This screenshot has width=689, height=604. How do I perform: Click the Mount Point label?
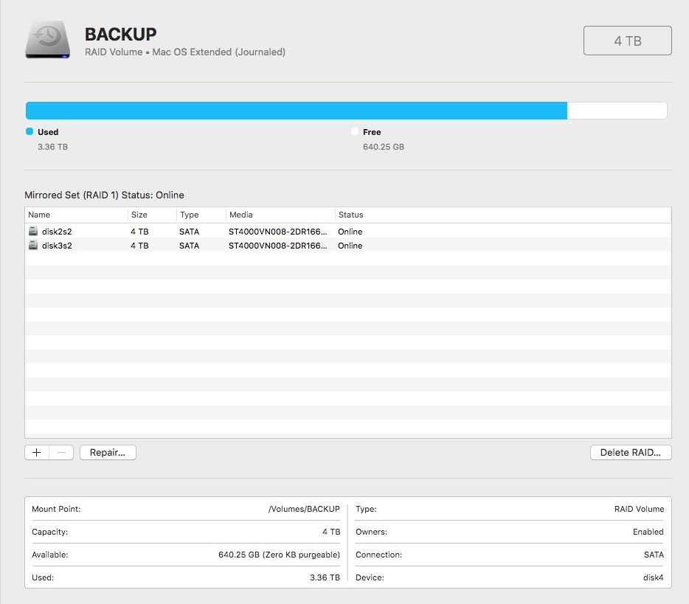click(56, 509)
